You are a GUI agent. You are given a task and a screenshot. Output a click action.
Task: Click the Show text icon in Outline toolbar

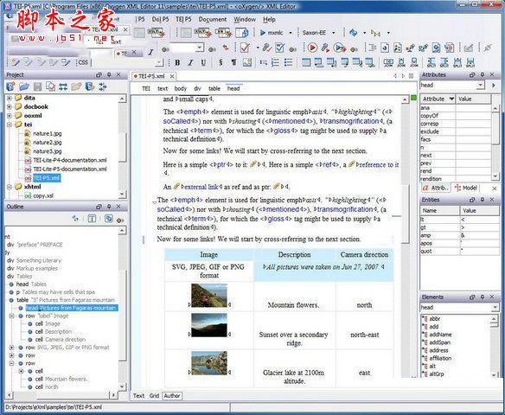[x=92, y=219]
